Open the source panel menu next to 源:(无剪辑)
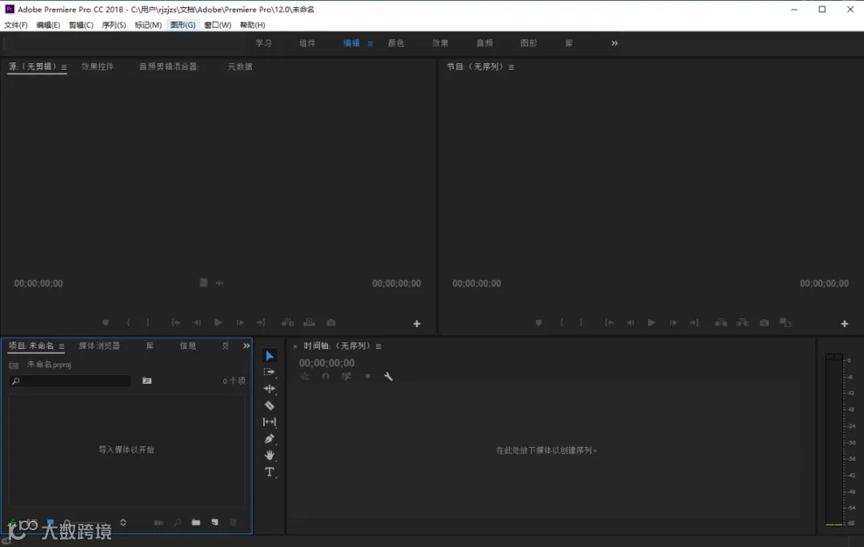Viewport: 864px width, 547px height. [x=64, y=67]
